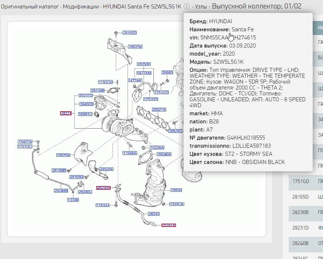
Task: Select part label 28525K on the diagram
Action: [135, 47]
